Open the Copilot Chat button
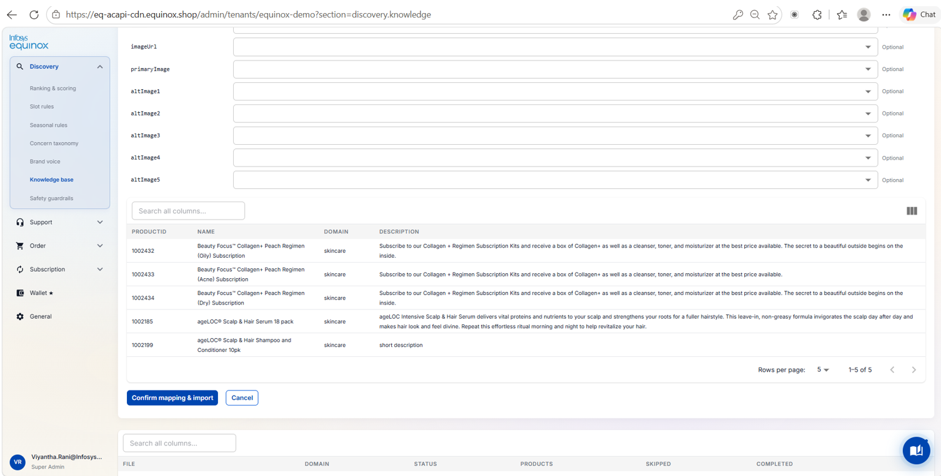 click(920, 14)
